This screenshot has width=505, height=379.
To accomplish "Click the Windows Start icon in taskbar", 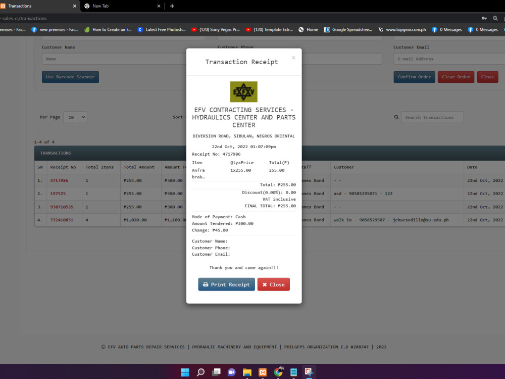I will pos(185,372).
